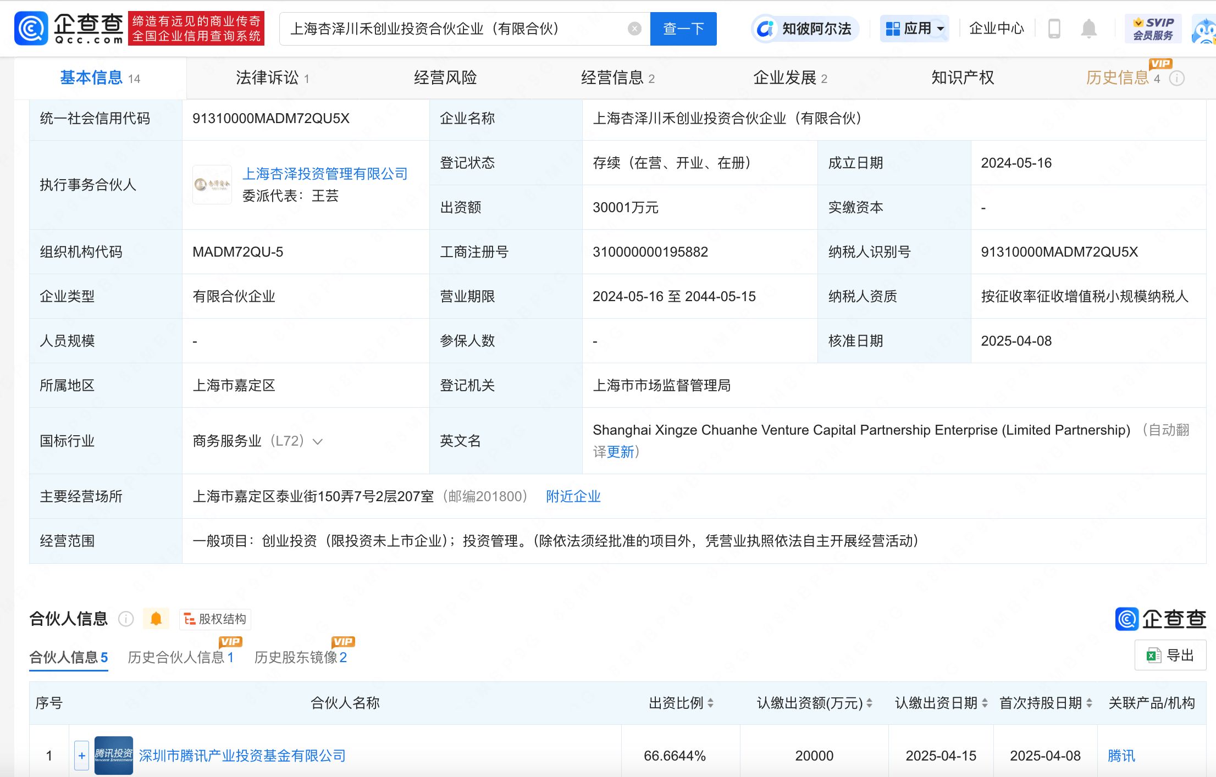Image resolution: width=1216 pixels, height=777 pixels.
Task: Expand the Tencent partner row with plus
Action: pyautogui.click(x=81, y=756)
